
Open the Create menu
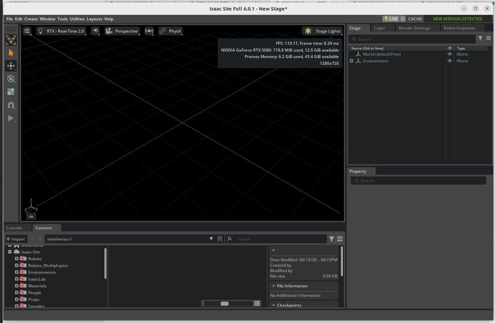[x=31, y=19]
